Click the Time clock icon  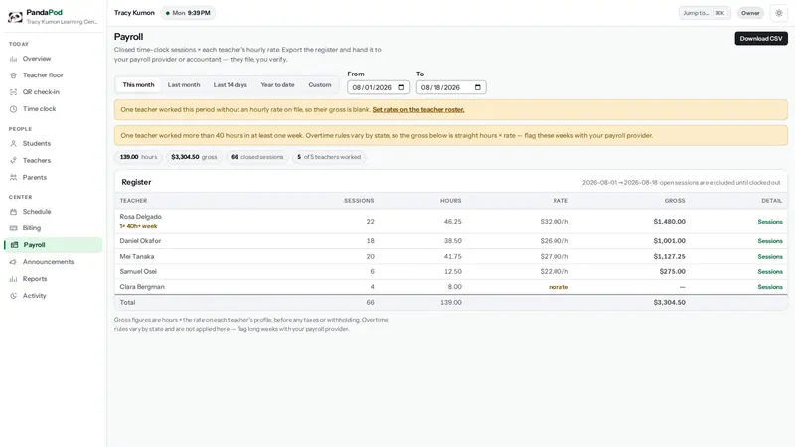point(13,109)
